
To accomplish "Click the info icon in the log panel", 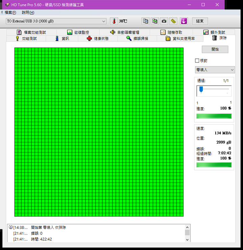I will (x=11, y=227).
